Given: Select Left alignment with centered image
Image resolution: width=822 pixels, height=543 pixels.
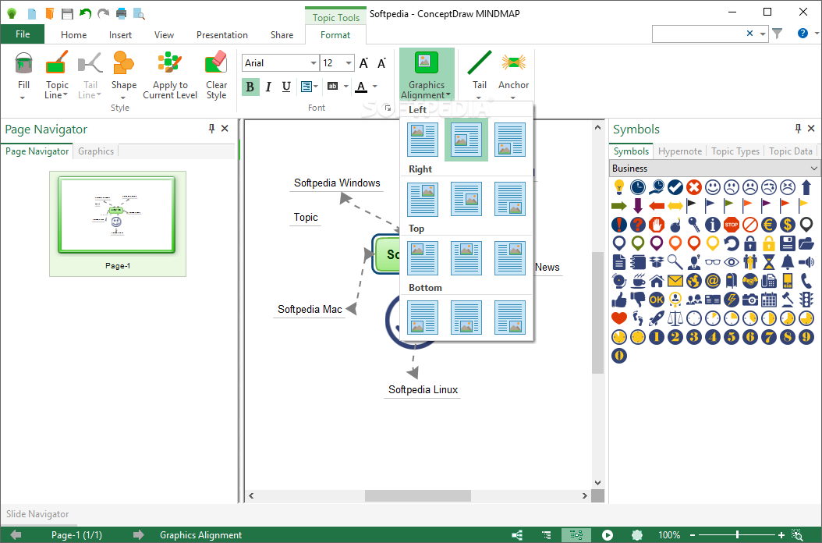Looking at the screenshot, I should click(x=466, y=140).
